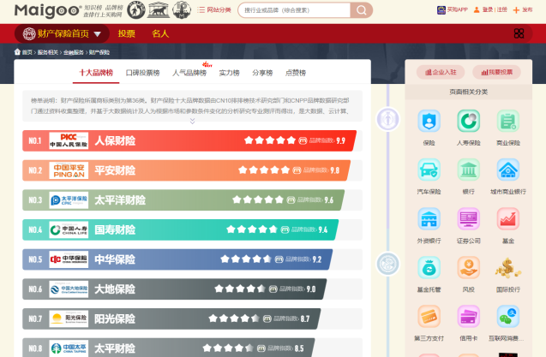The height and width of the screenshot is (357, 546).
Task: Open the 银行 category icon
Action: pyautogui.click(x=469, y=170)
